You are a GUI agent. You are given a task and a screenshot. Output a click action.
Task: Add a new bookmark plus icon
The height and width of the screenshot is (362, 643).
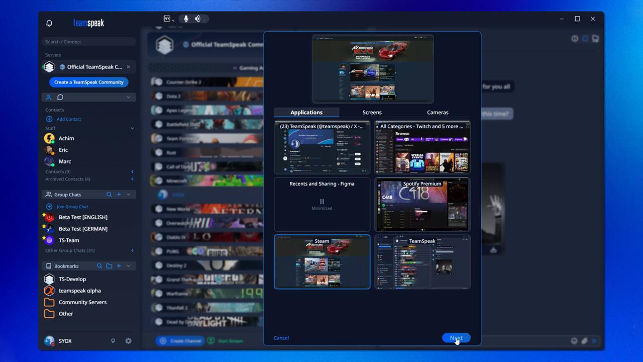click(x=119, y=266)
